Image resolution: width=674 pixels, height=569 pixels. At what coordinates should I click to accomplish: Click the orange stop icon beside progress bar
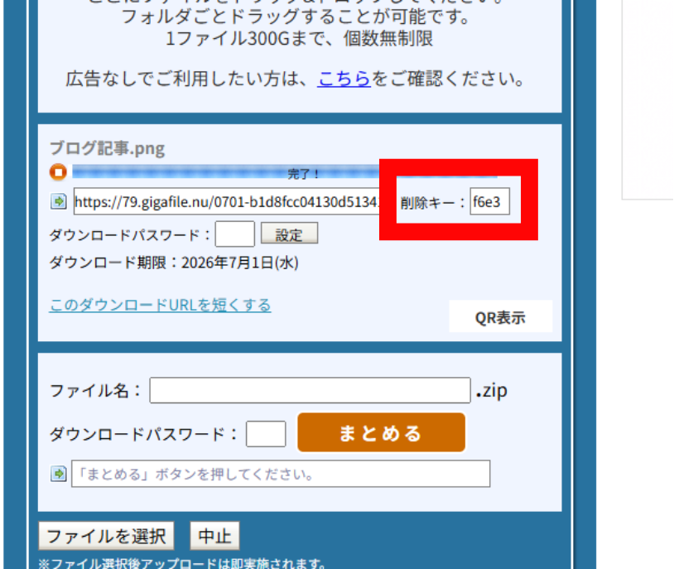[x=58, y=172]
